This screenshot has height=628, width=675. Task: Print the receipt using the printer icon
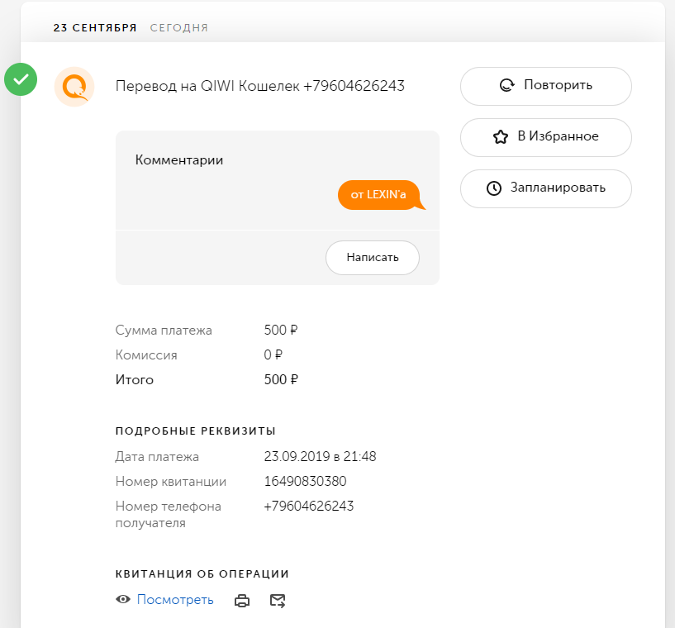point(242,601)
